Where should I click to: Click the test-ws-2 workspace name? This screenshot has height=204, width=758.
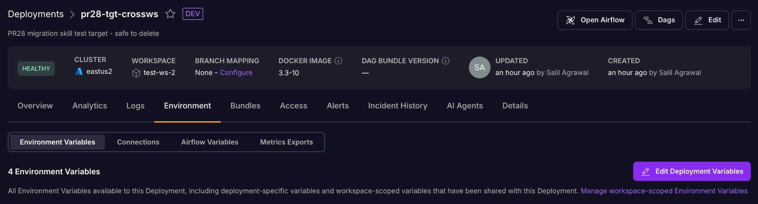(x=160, y=72)
